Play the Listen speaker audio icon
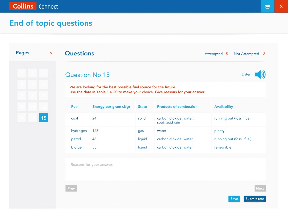This screenshot has width=288, height=218. click(260, 75)
